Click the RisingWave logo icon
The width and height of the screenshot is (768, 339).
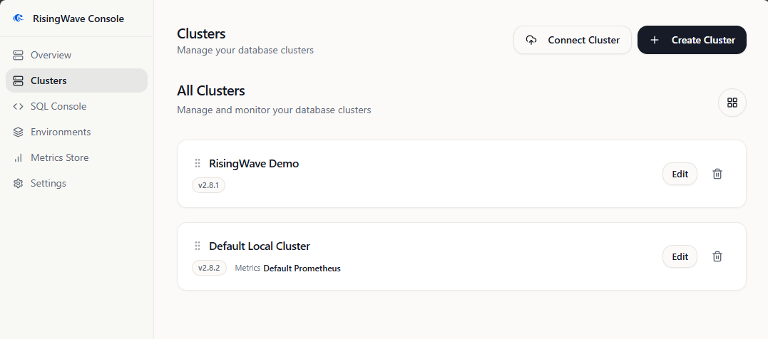click(x=18, y=19)
